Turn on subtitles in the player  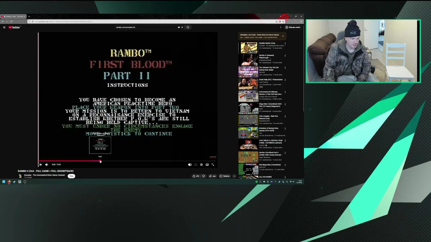click(196, 165)
